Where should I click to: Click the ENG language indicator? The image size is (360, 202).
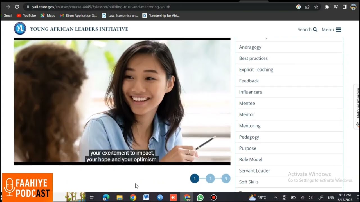(x=331, y=198)
